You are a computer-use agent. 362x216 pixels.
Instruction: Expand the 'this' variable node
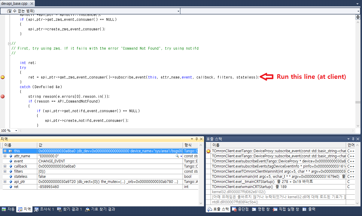click(x=5, y=151)
